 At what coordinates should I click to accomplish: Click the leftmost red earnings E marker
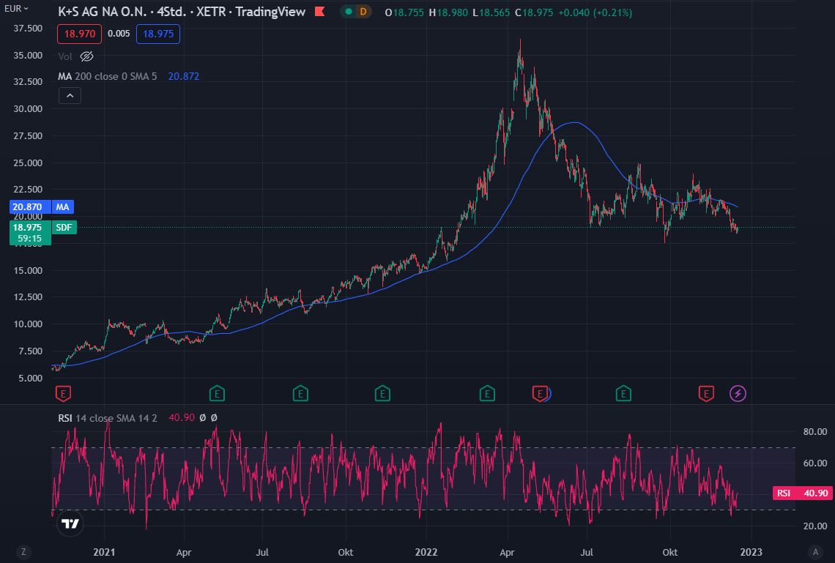64,394
